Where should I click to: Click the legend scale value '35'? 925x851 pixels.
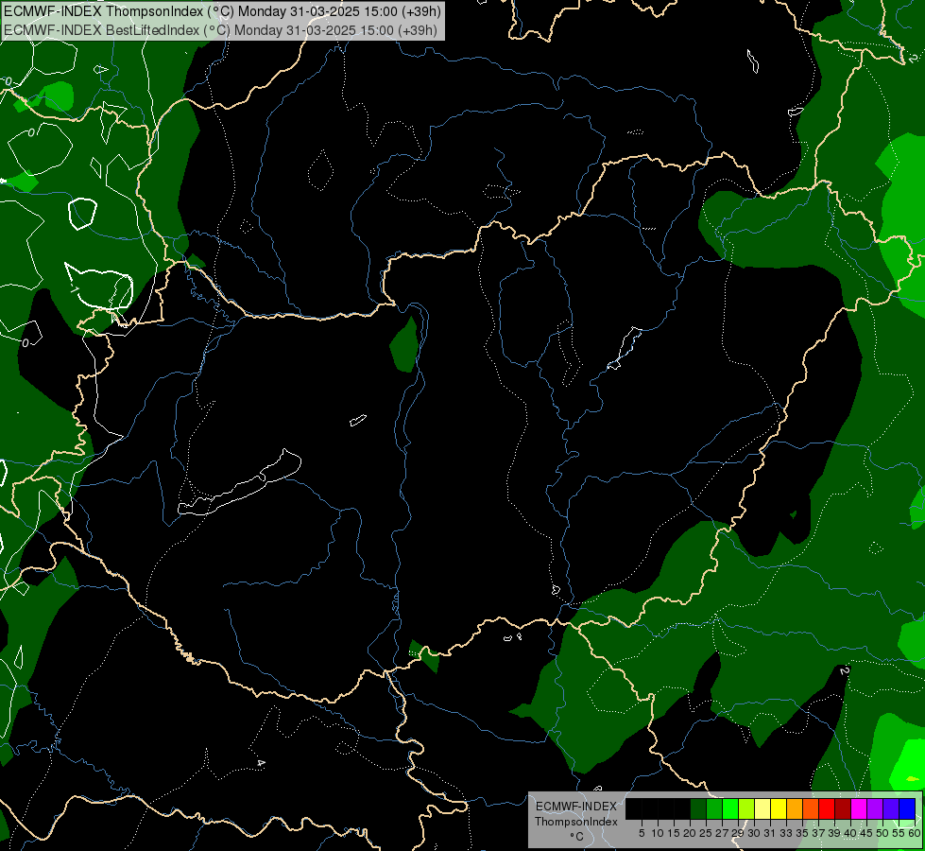802,833
